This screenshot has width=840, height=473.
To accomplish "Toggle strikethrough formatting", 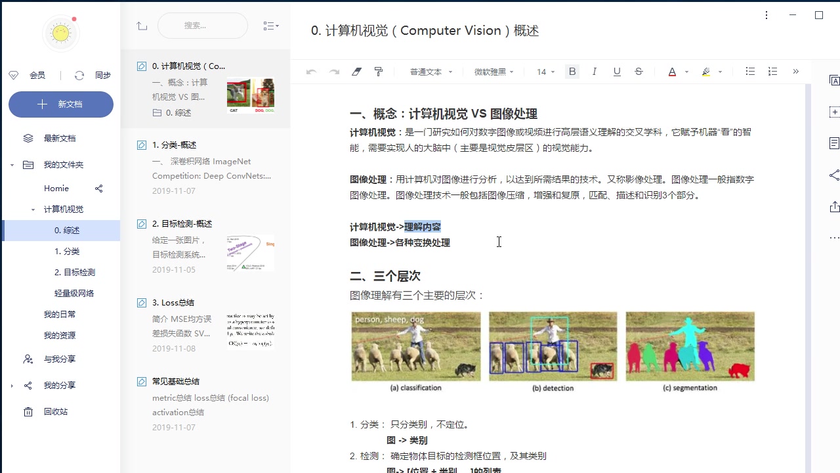I will tap(639, 72).
